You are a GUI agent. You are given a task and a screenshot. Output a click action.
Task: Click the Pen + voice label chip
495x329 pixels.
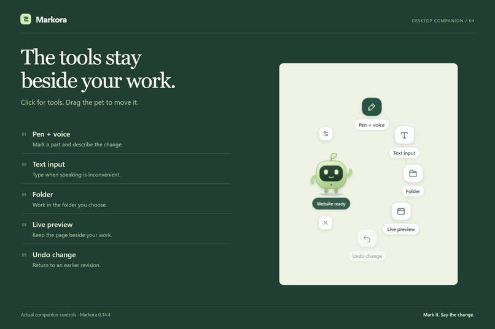pyautogui.click(x=372, y=125)
